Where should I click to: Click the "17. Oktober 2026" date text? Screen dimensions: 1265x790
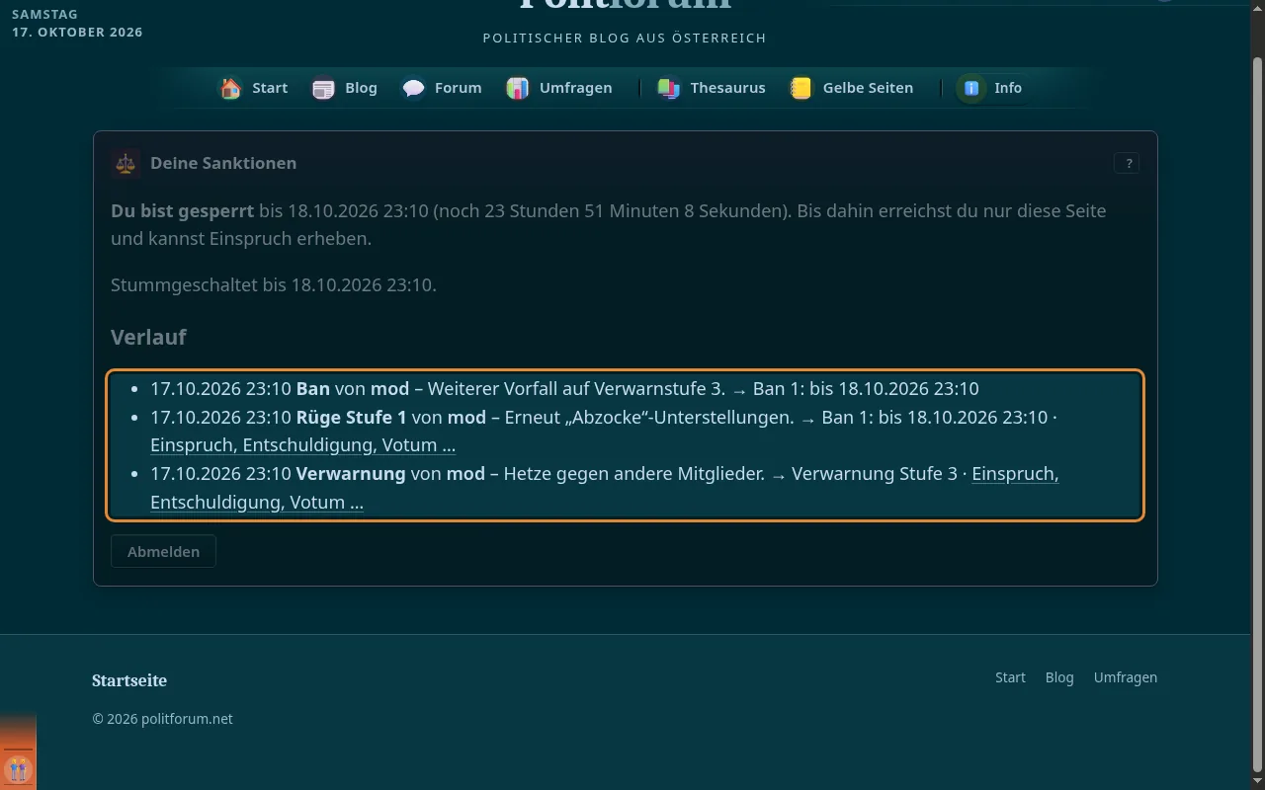pyautogui.click(x=77, y=33)
